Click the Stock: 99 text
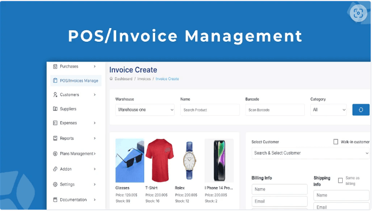The height and width of the screenshot is (214, 380). coord(123,201)
